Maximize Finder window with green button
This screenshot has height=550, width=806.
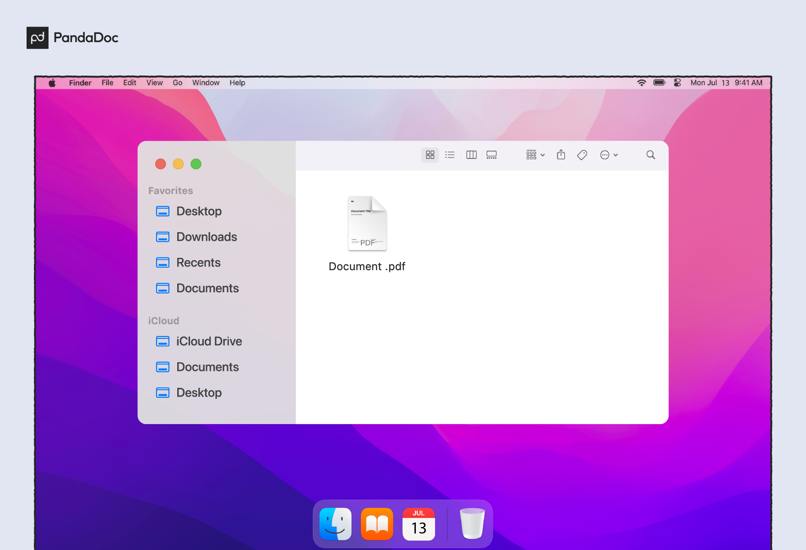[196, 164]
